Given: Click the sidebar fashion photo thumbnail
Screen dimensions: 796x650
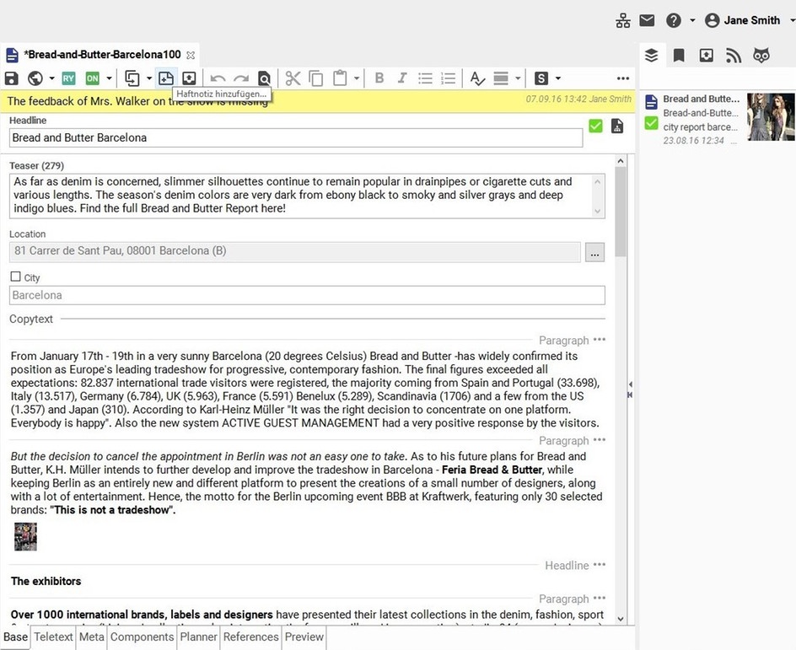Looking at the screenshot, I should [771, 116].
